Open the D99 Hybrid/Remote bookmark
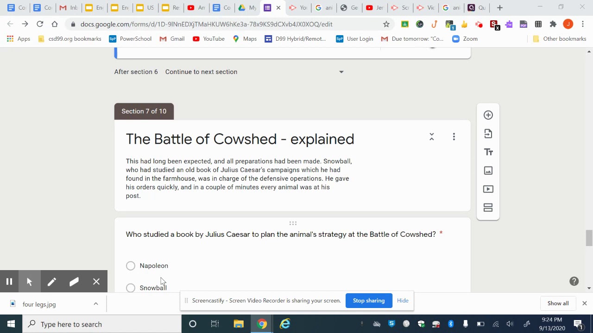Viewport: 593px width, 333px height. [x=295, y=39]
